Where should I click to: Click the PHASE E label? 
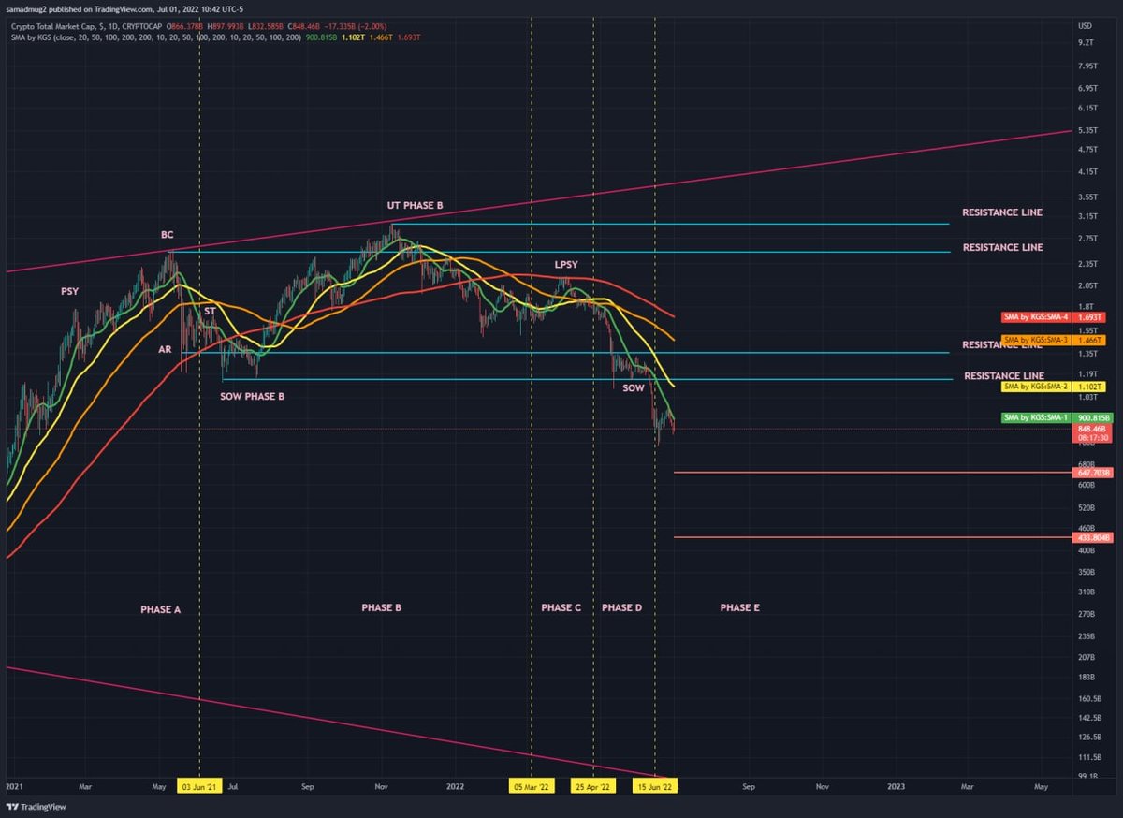(739, 608)
